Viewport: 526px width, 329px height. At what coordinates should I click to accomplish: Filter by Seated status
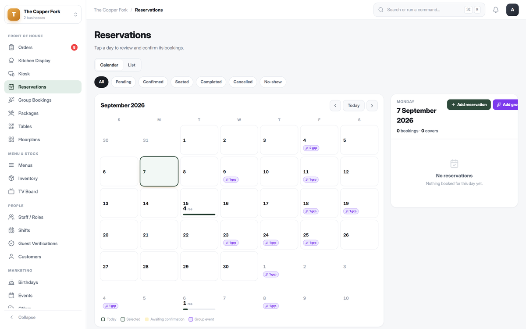coord(182,82)
